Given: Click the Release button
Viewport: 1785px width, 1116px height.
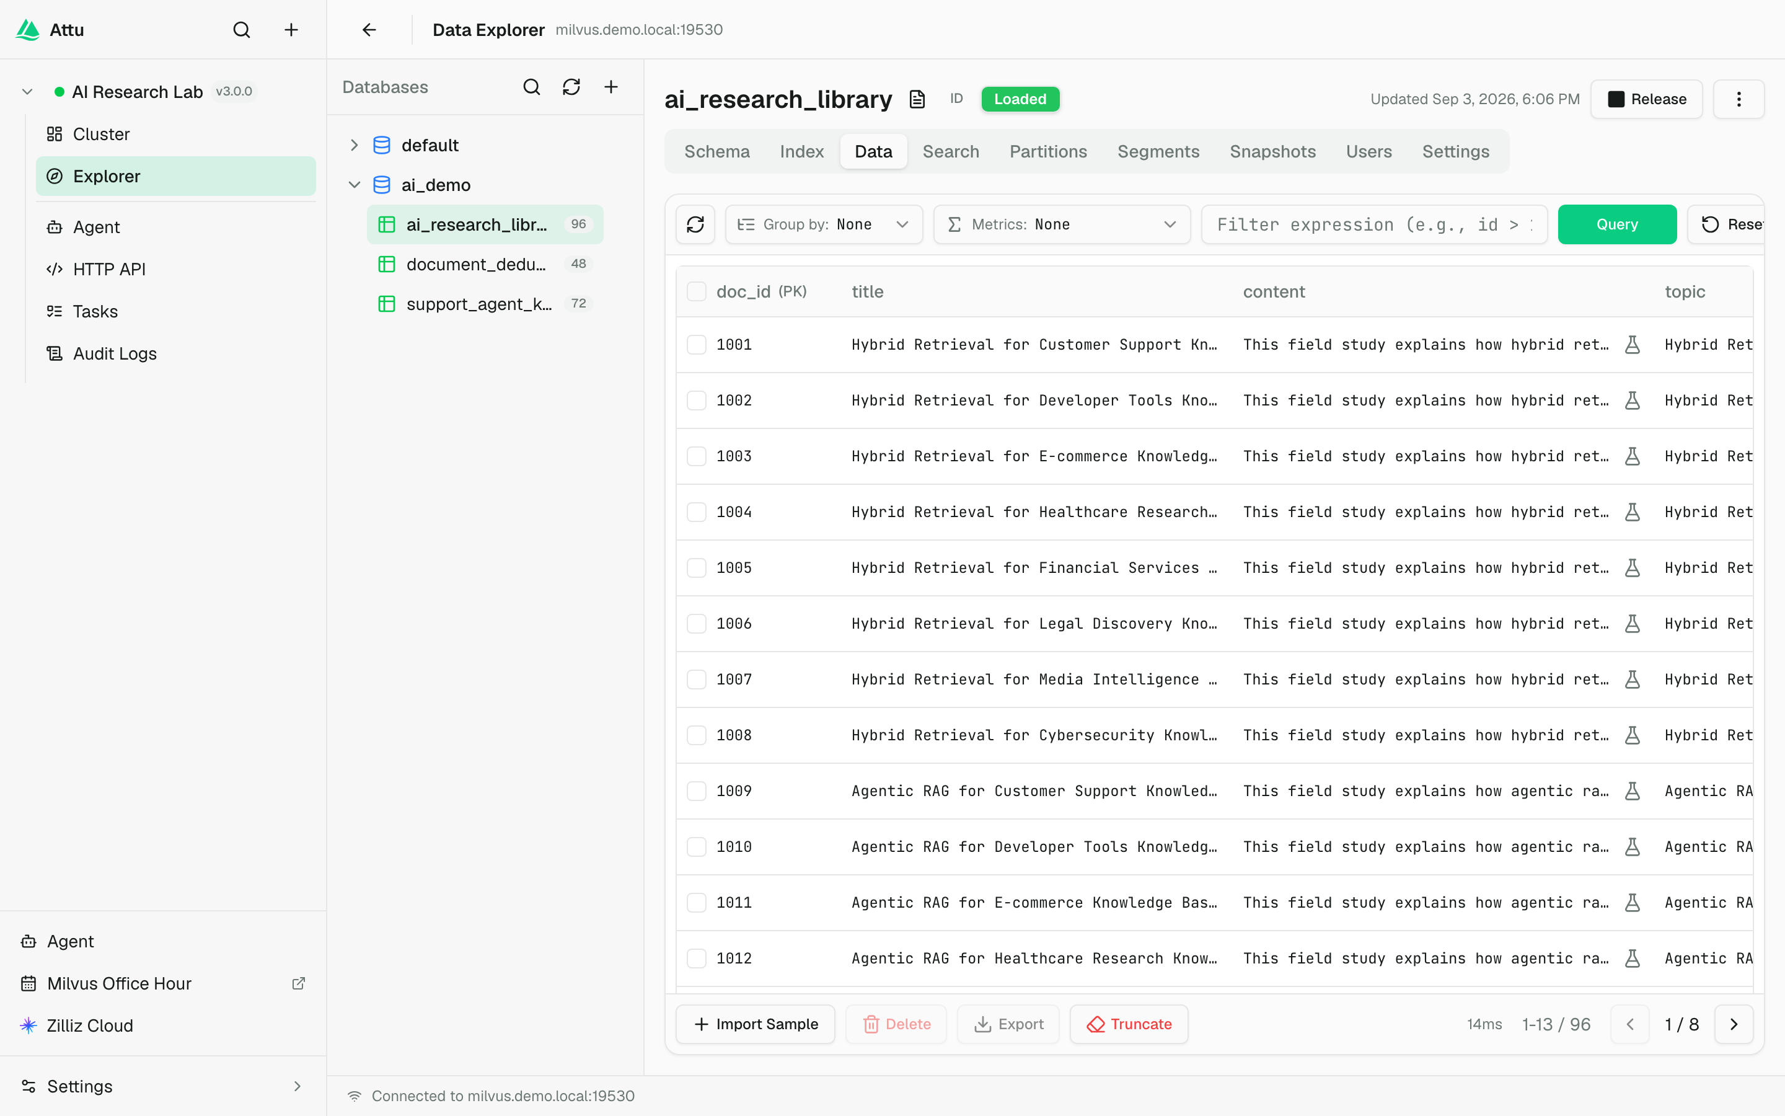Looking at the screenshot, I should coord(1646,99).
